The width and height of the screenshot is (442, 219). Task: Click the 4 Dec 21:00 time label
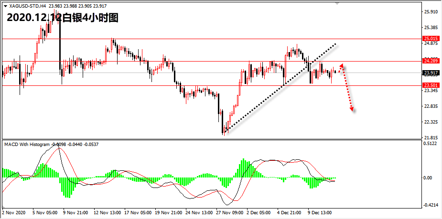coord(289,212)
